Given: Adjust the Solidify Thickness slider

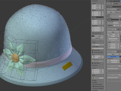Looking at the screenshot, I should coord(113,34).
